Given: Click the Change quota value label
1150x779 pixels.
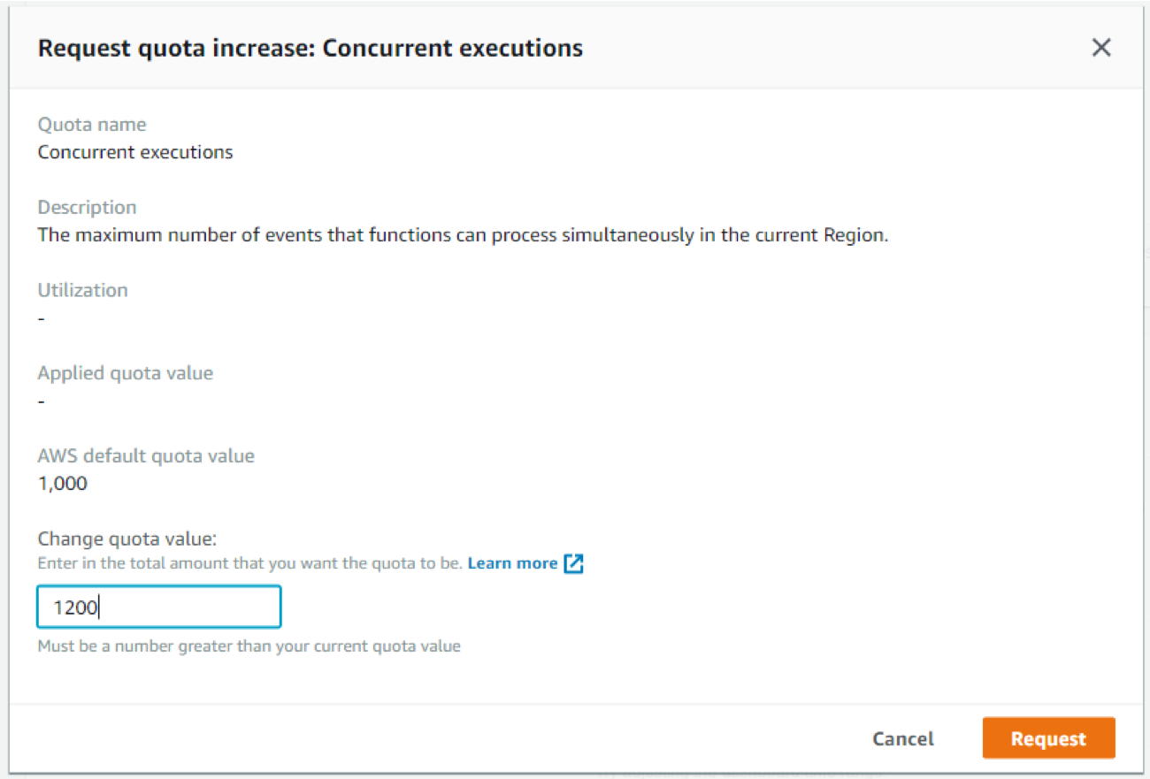Looking at the screenshot, I should pos(126,538).
